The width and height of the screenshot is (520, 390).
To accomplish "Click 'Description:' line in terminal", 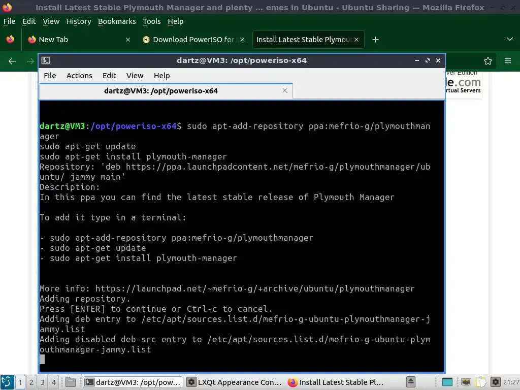I will tap(70, 187).
